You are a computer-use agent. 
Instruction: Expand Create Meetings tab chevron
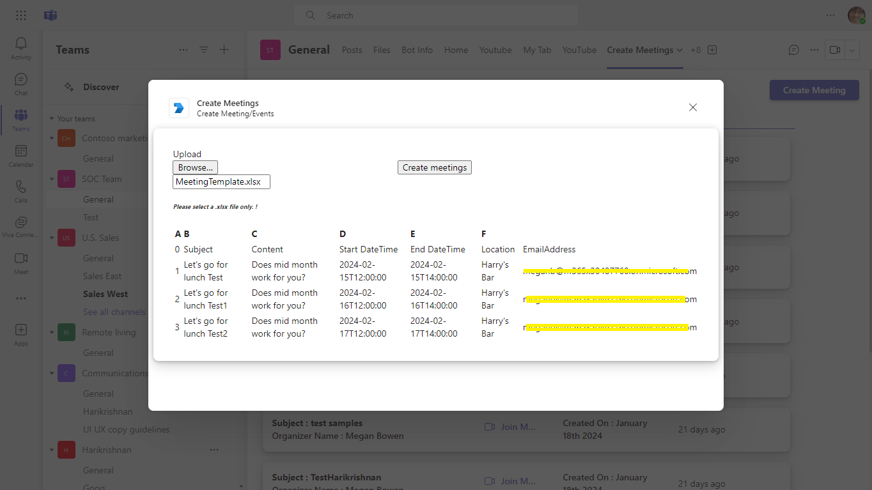pos(680,50)
